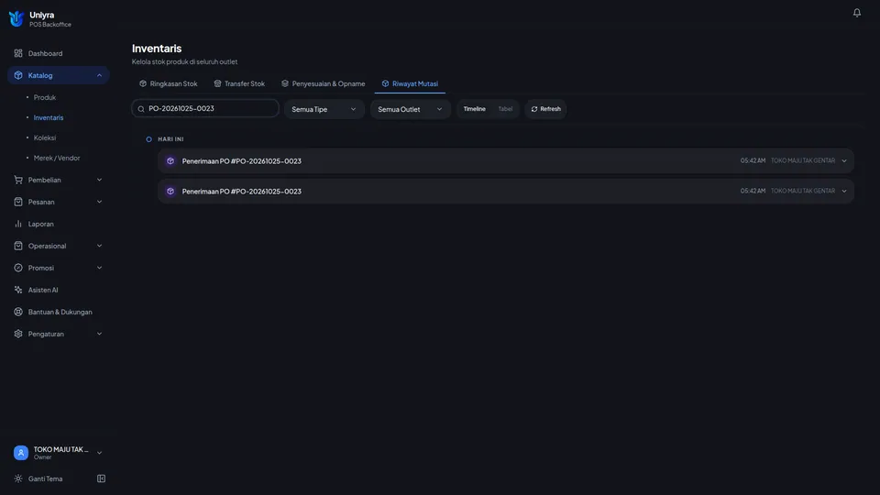
Task: Collapse sidebar with the panel icon
Action: (101, 478)
